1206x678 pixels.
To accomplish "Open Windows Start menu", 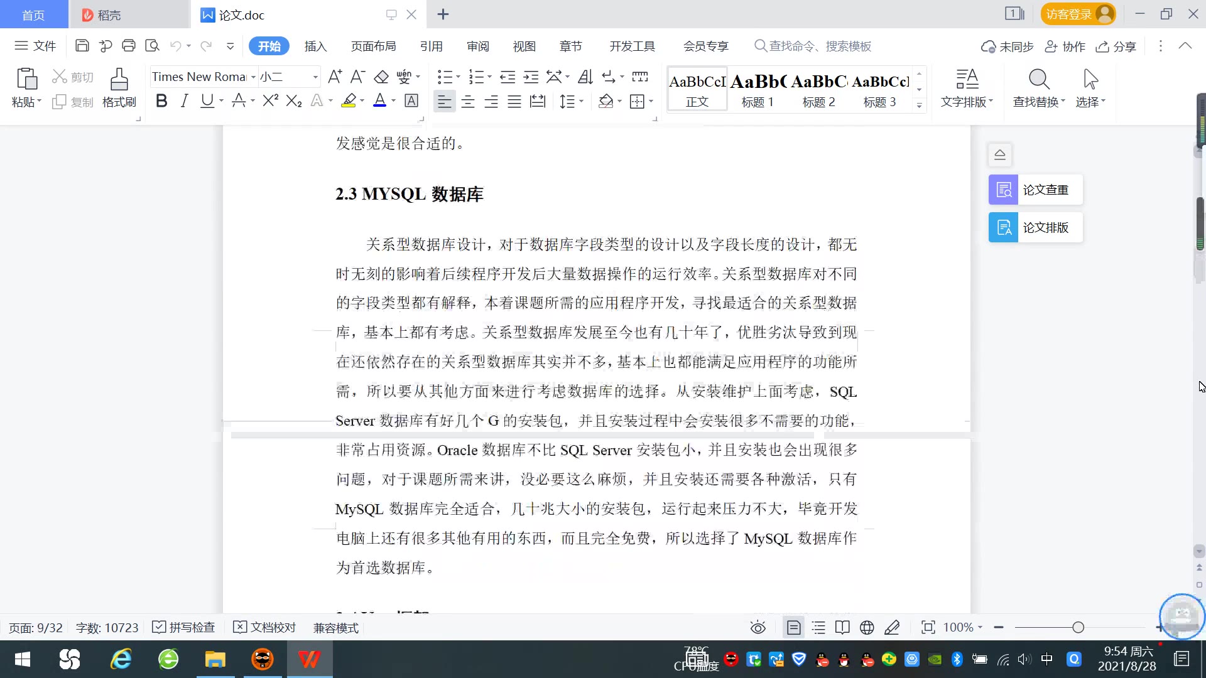I will [23, 659].
